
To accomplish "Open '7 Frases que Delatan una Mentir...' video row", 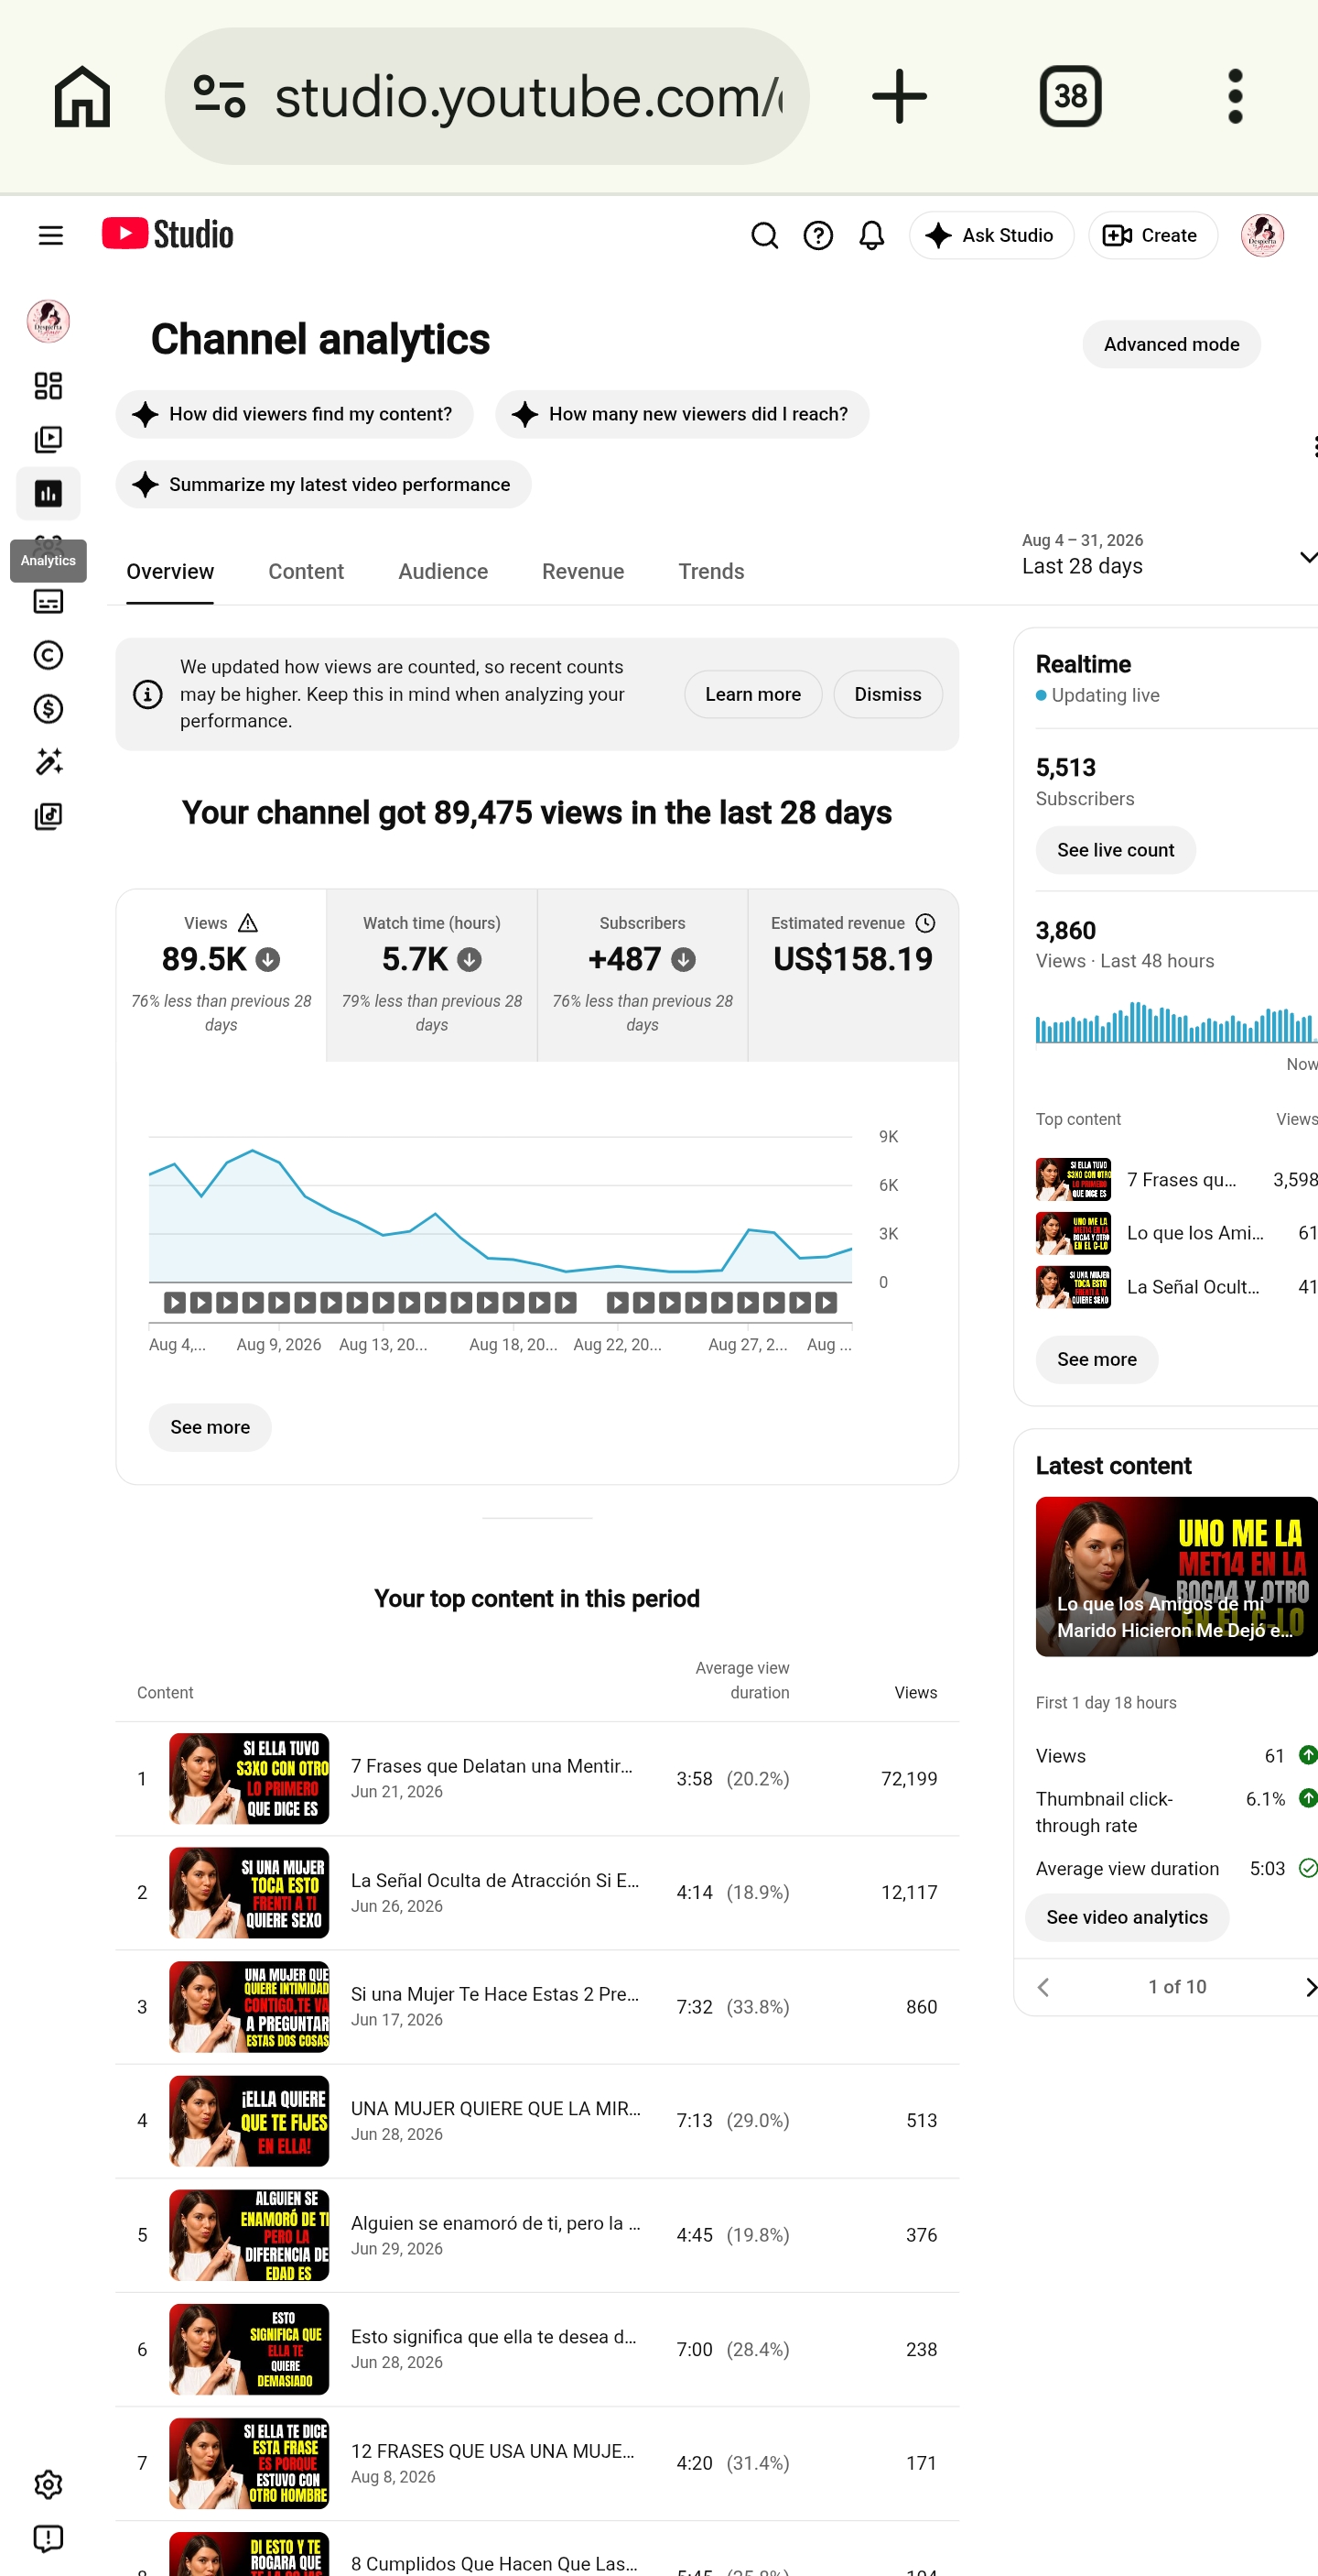I will click(536, 1778).
